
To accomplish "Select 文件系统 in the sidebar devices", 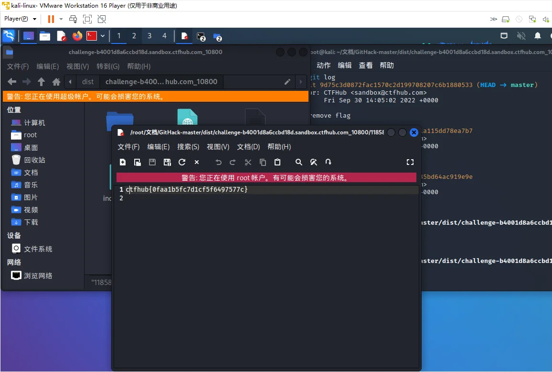I will [x=38, y=249].
